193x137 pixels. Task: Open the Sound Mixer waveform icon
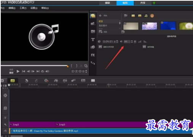[56, 81]
